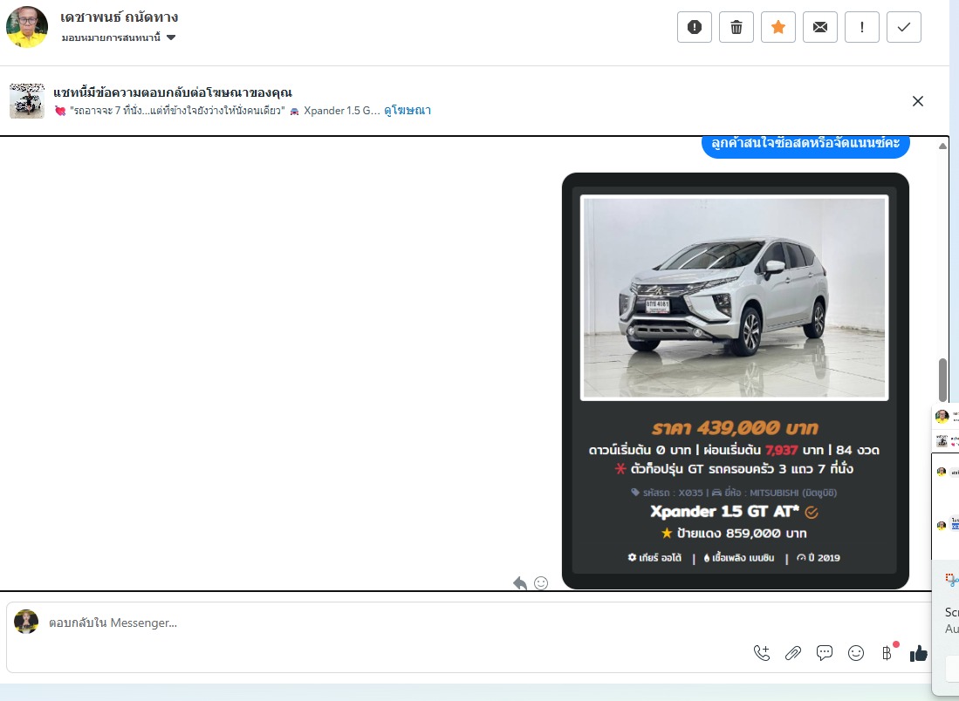
Task: Dismiss the ad reply banner
Action: [x=917, y=101]
